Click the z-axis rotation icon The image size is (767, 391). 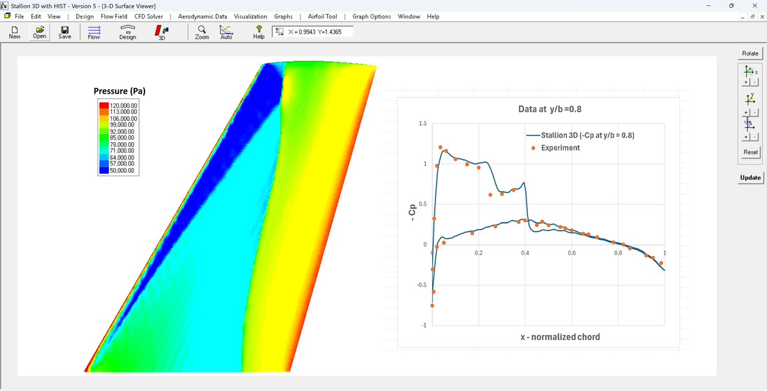click(750, 126)
